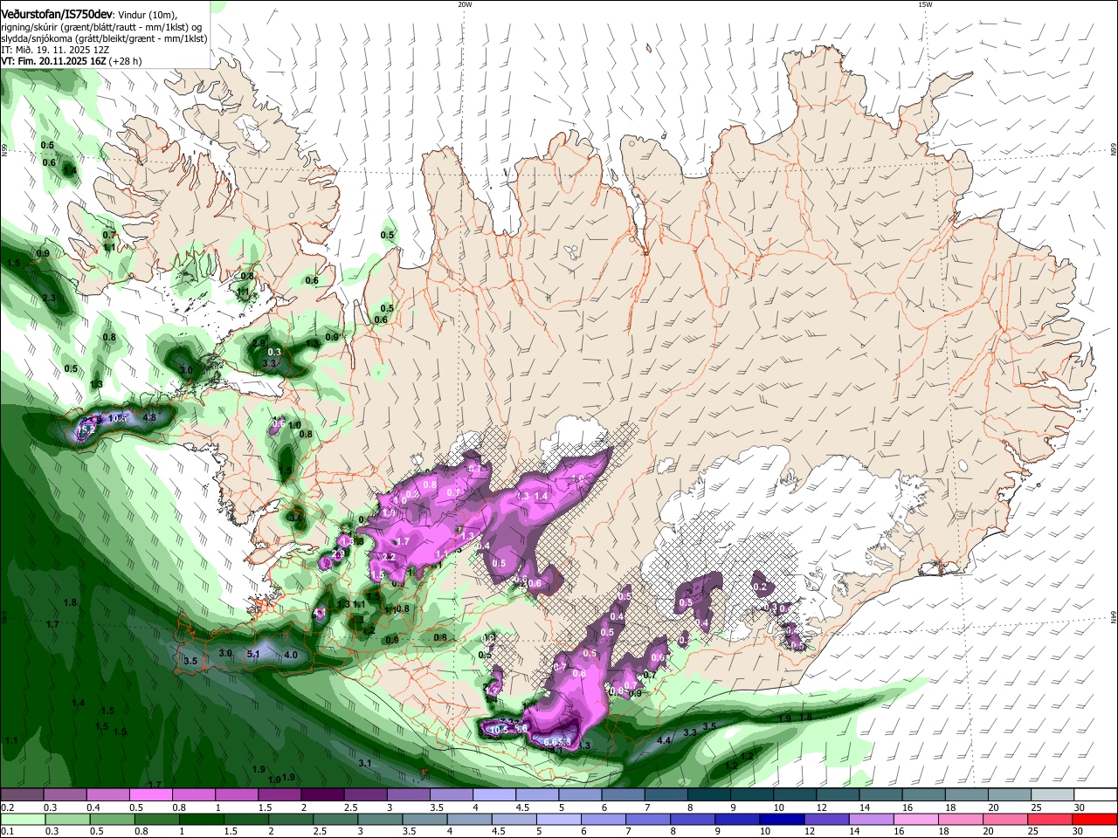1118x838 pixels.
Task: Click the 2.3 precipitation value on the map
Action: (x=49, y=299)
